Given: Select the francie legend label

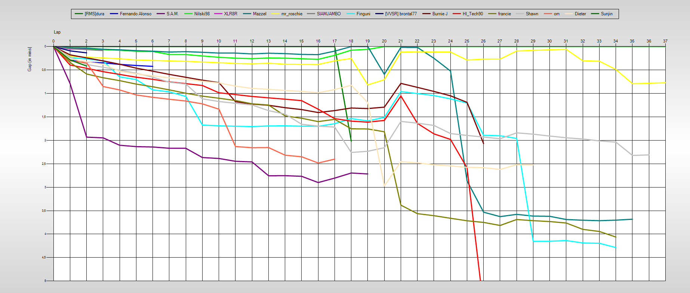Looking at the screenshot, I should coord(504,14).
